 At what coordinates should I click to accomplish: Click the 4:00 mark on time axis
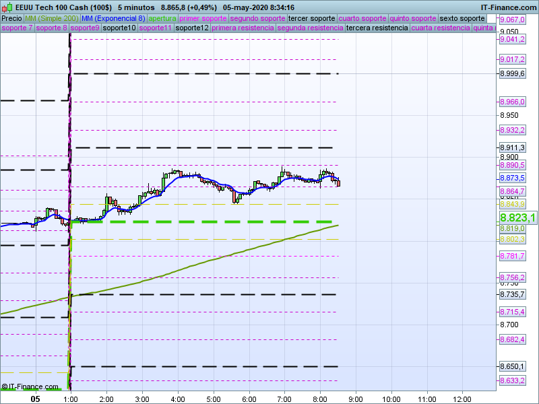pos(178,399)
